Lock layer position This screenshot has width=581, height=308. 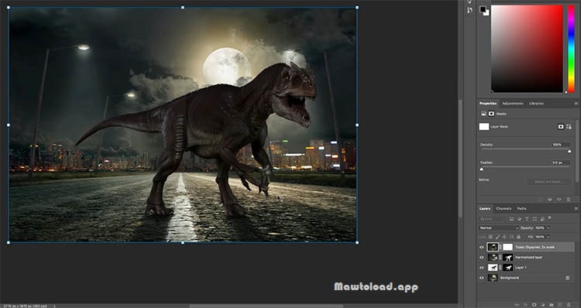click(x=504, y=237)
